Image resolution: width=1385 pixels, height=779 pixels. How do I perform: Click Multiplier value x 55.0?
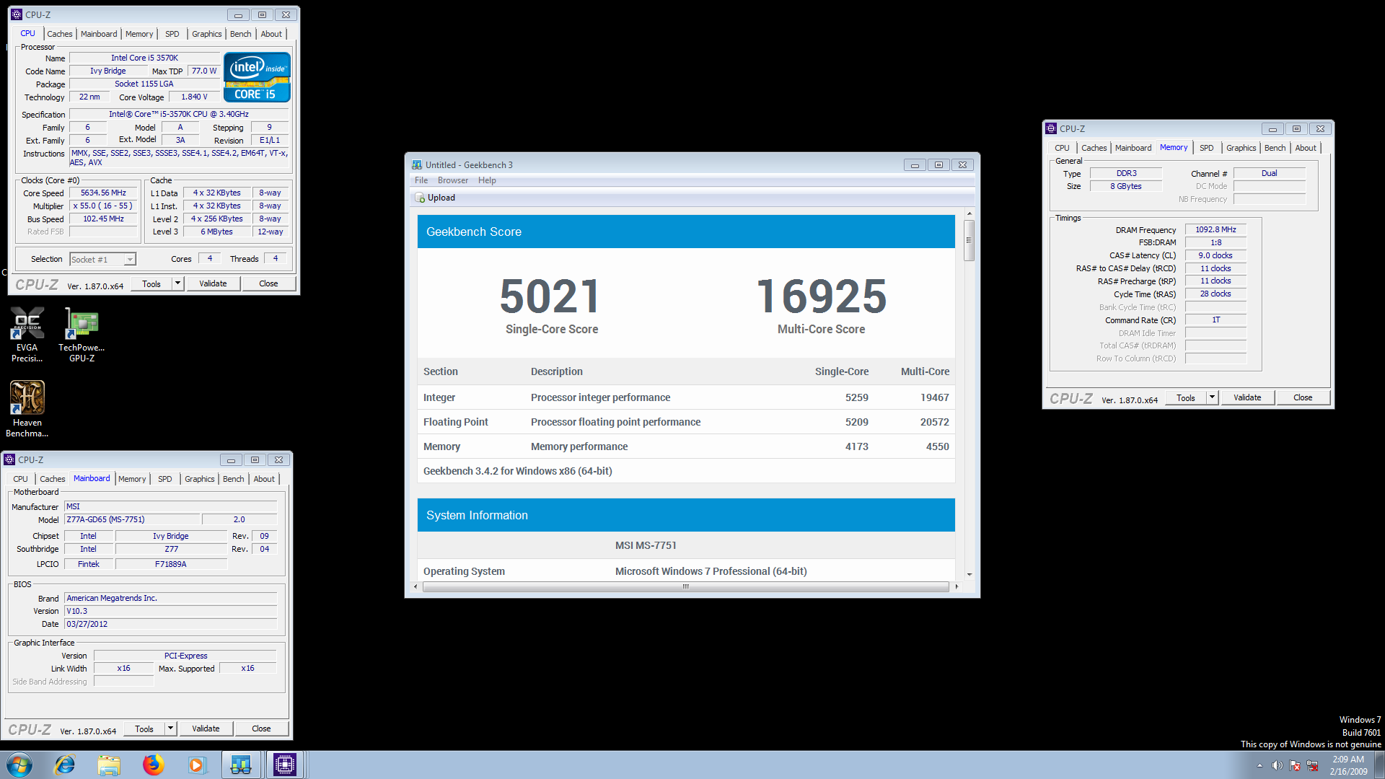click(x=103, y=206)
